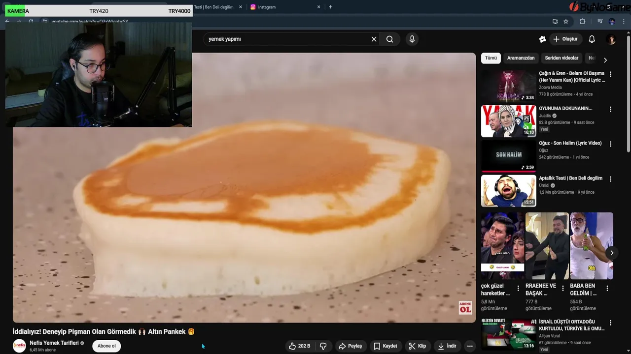Open a new browser tab
This screenshot has width=631, height=354.
(x=330, y=7)
